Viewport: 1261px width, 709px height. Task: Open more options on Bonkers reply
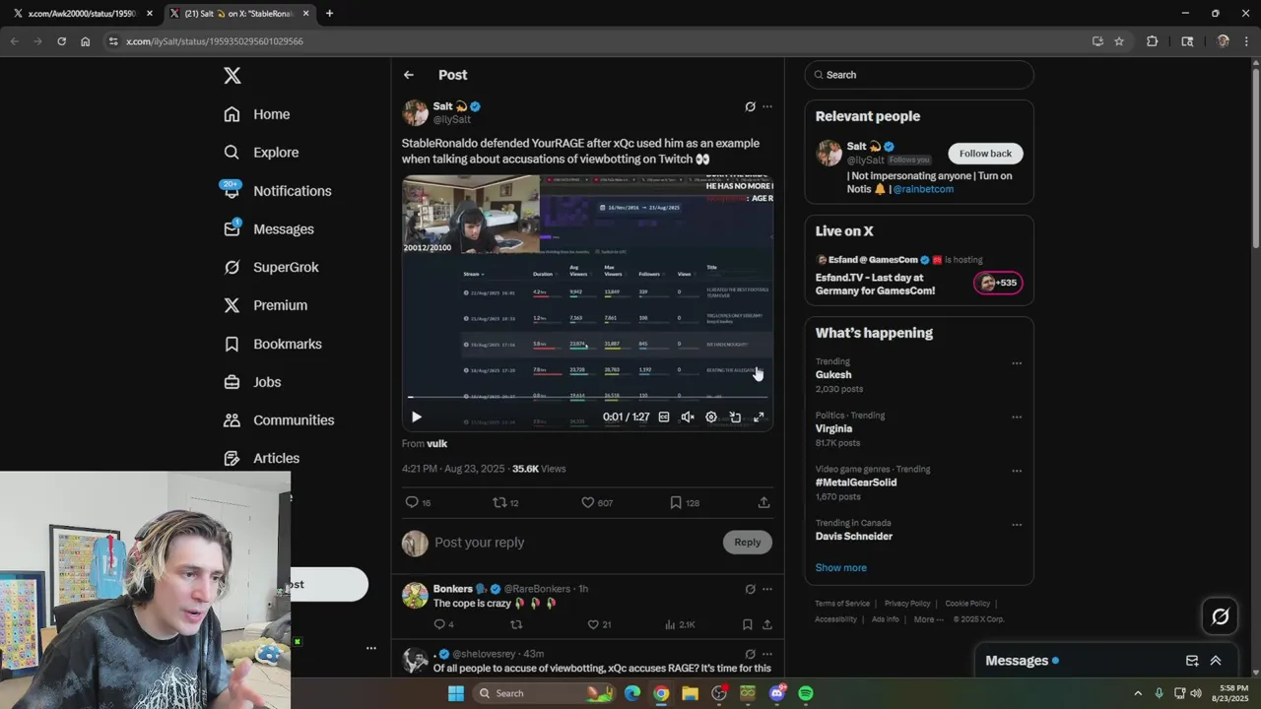[767, 589]
